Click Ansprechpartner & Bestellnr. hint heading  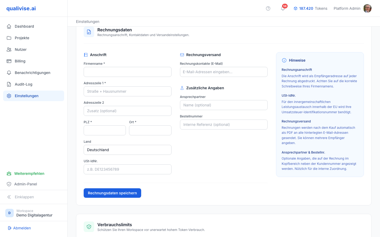pos(303,152)
